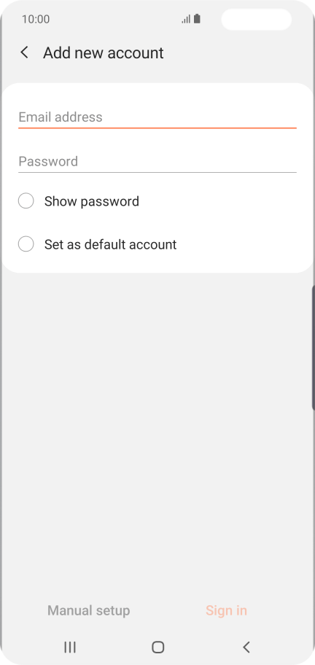This screenshot has width=315, height=665.
Task: Enable the Show password radio circle
Action: 26,201
